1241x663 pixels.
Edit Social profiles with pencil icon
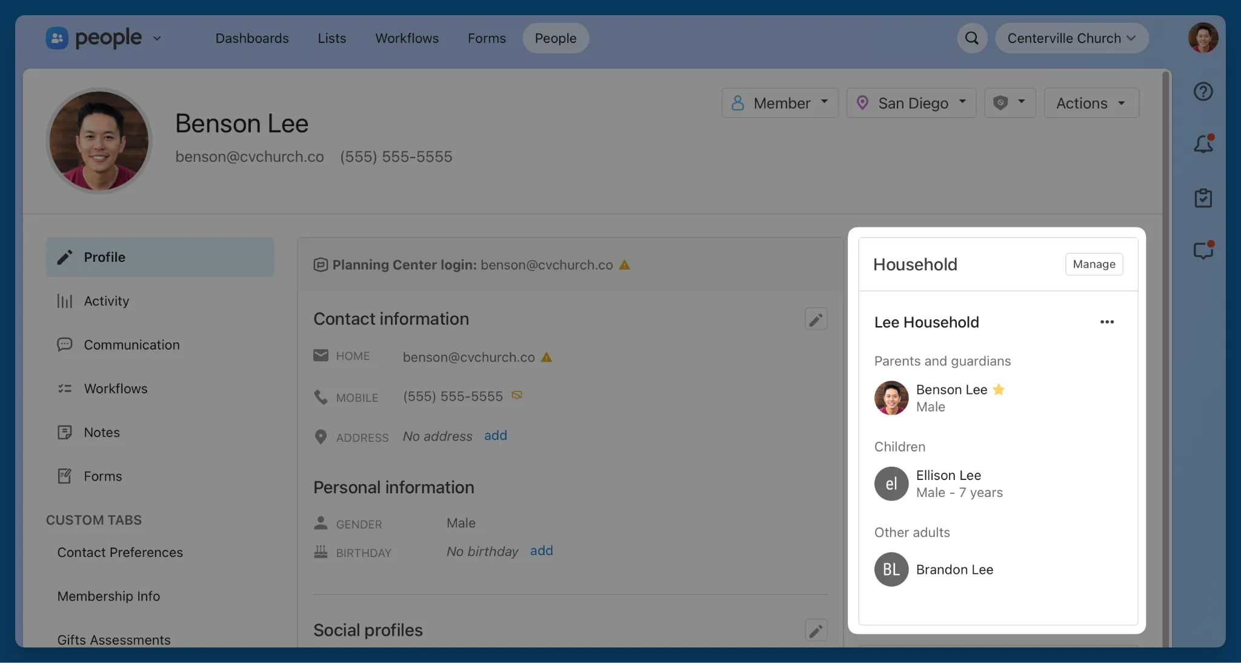[x=816, y=631]
